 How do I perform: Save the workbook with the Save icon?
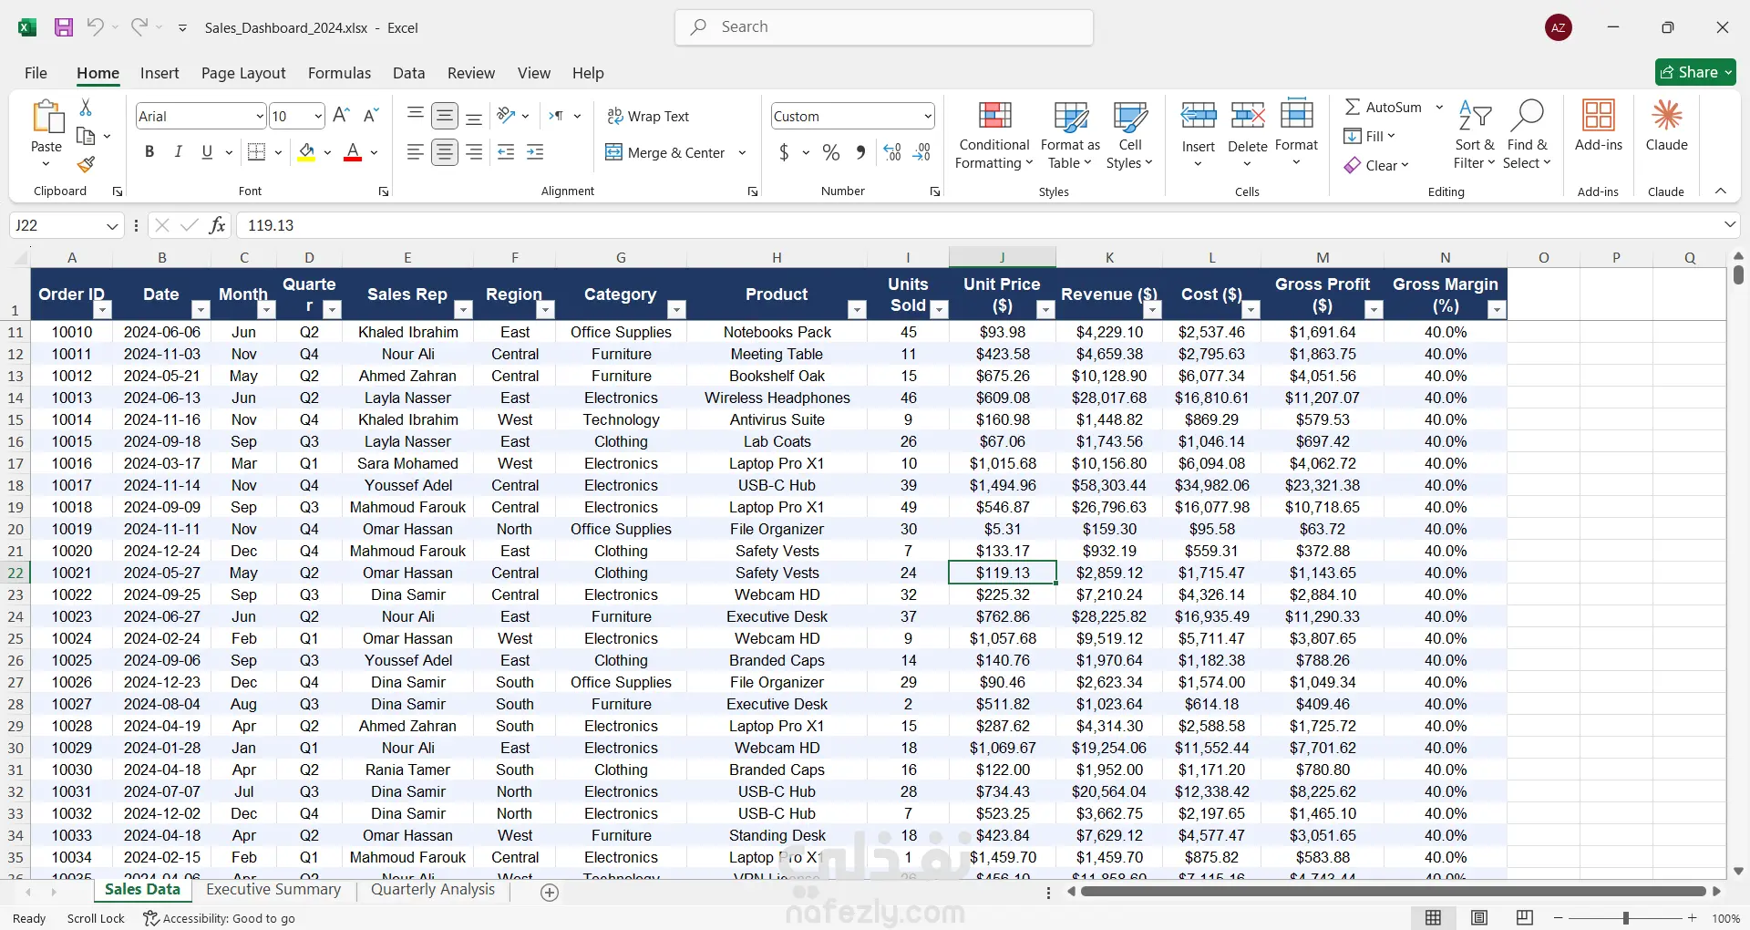tap(64, 27)
